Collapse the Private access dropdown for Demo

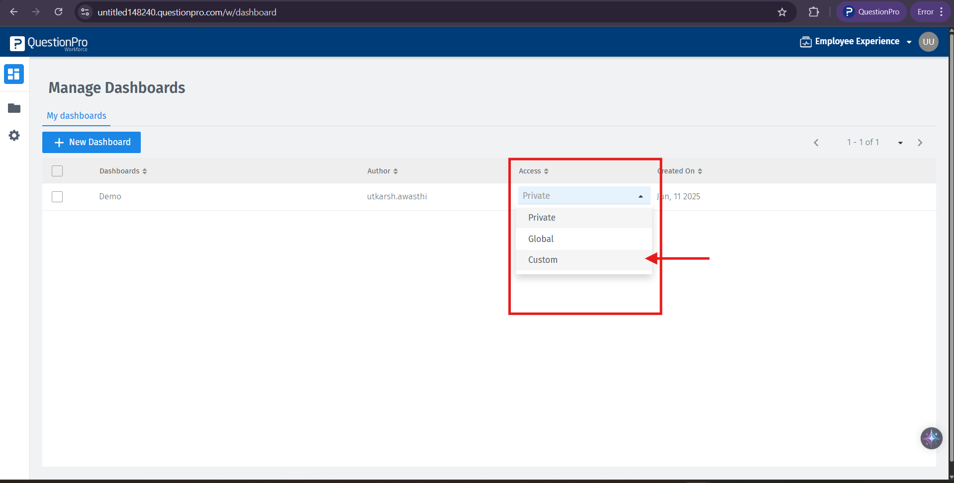click(584, 196)
